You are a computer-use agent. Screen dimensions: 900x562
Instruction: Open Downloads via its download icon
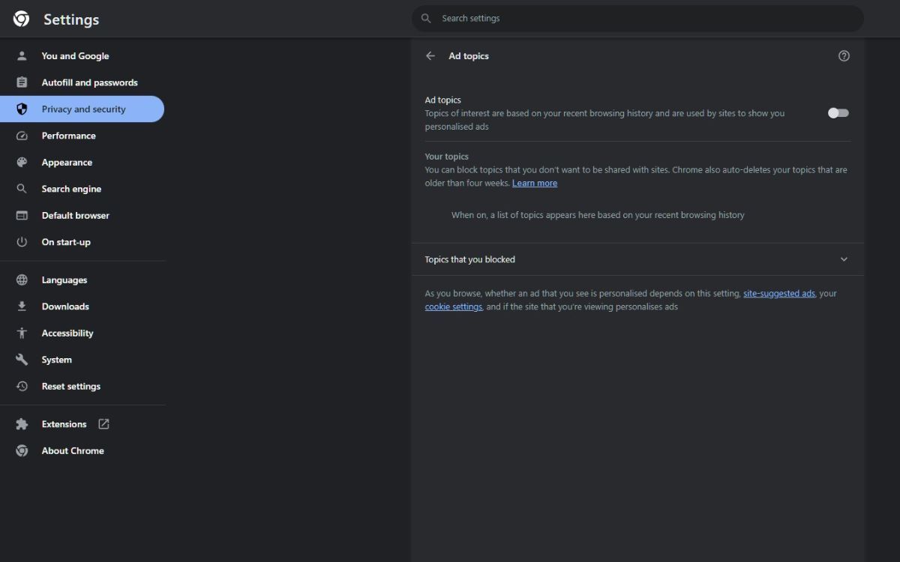(22, 306)
